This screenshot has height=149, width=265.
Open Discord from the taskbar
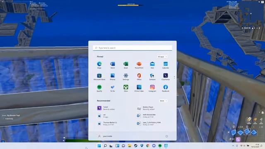tap(154, 146)
